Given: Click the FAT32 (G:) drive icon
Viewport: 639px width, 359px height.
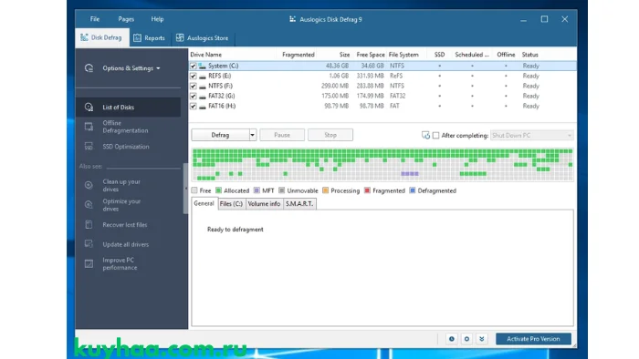Looking at the screenshot, I should pos(202,97).
